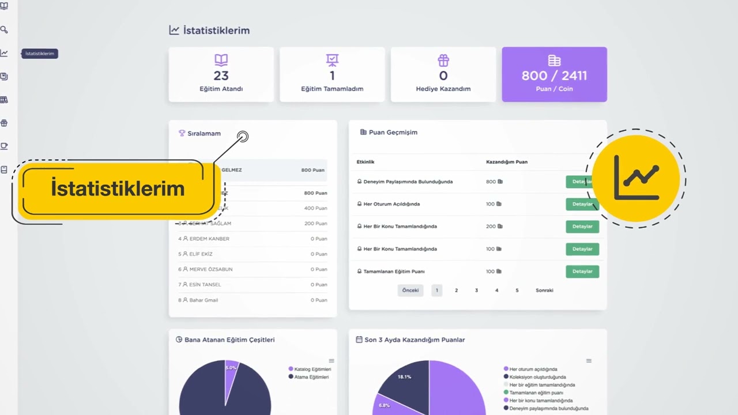The width and height of the screenshot is (738, 415).
Task: Click the trophy icon beside Sıralamam
Action: point(182,133)
